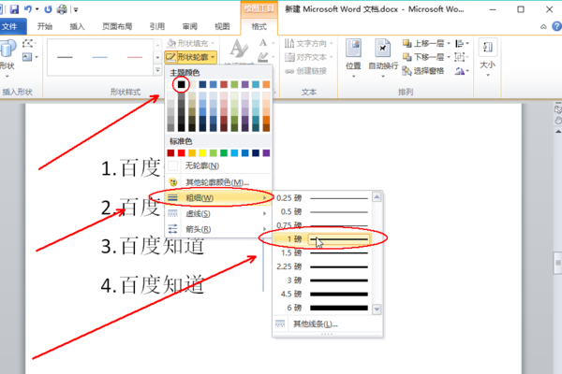Image resolution: width=562 pixels, height=374 pixels.
Task: Click the Undo icon in quick access toolbar
Action: [x=28, y=9]
